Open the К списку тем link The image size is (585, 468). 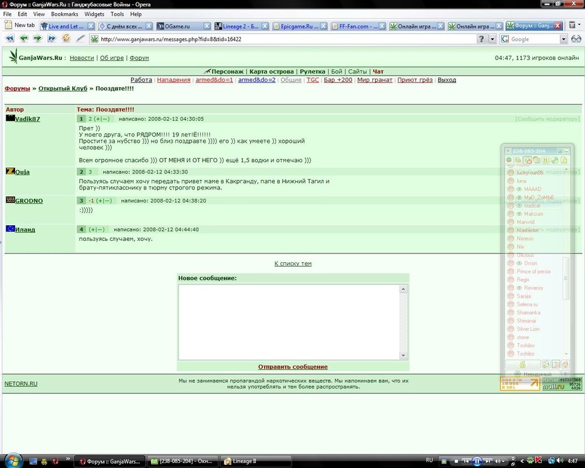[x=293, y=264]
